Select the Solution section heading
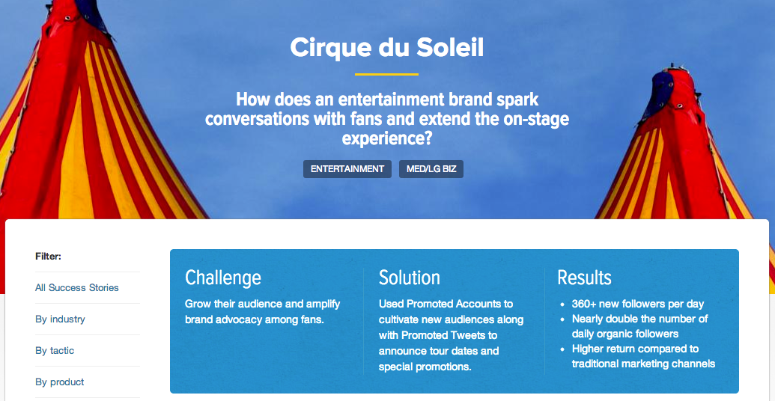The width and height of the screenshot is (775, 401). point(410,278)
